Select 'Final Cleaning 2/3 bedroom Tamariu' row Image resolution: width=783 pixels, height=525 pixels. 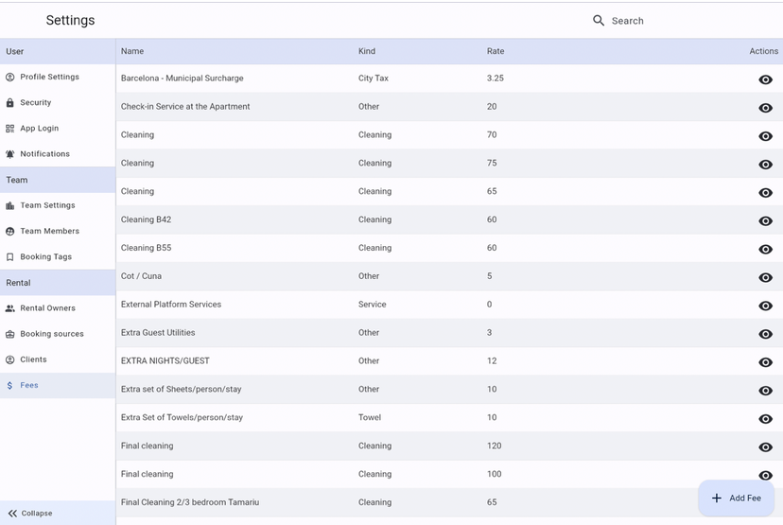tap(449, 502)
